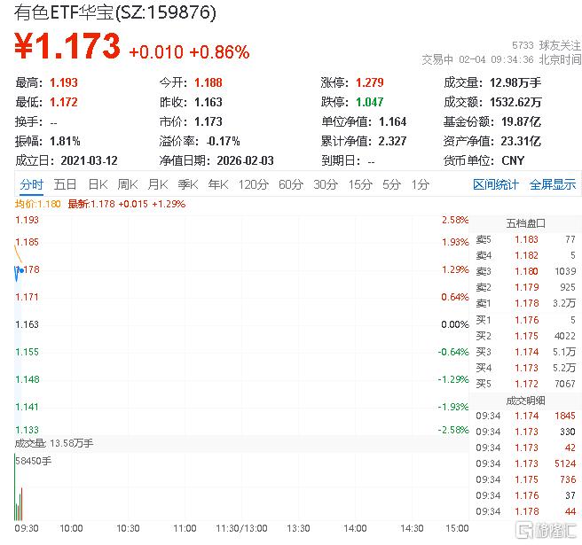Click the 卖5 order row at 1.183
Screen dimensions: 582x545
tap(525, 239)
